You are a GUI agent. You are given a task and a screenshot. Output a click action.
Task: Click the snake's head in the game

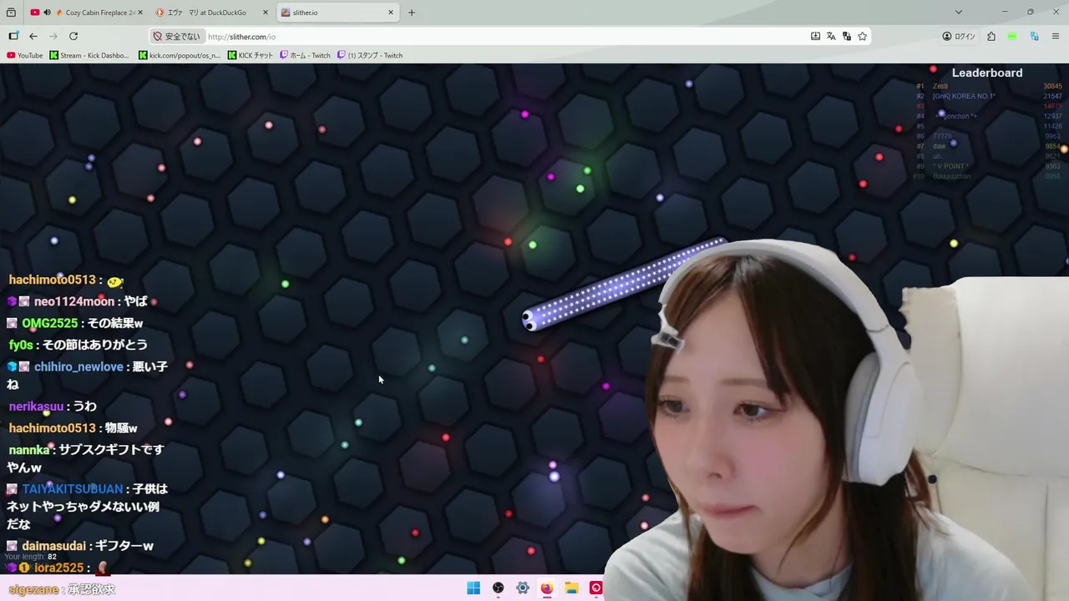[x=529, y=319]
